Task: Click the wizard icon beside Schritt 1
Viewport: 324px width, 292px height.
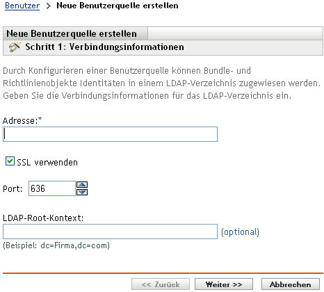Action: [15, 47]
